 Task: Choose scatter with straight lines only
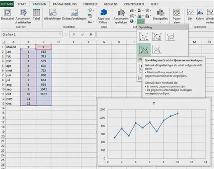157,50
